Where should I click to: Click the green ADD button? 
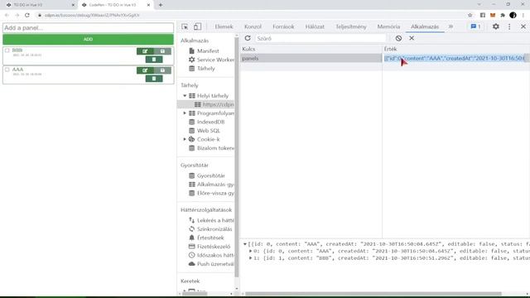pyautogui.click(x=89, y=39)
